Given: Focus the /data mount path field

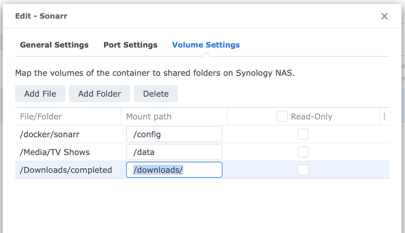Looking at the screenshot, I should pyautogui.click(x=174, y=152).
